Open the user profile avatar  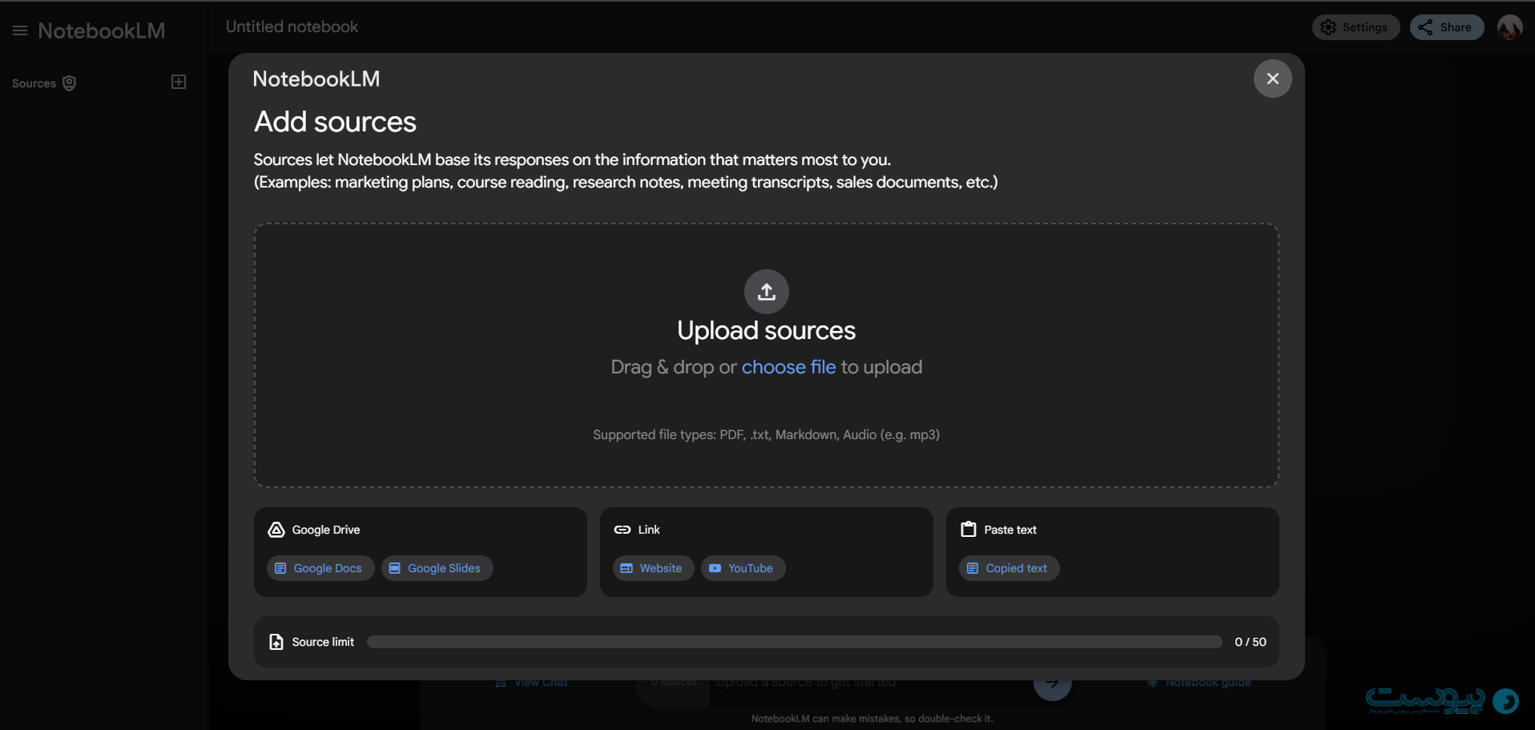click(x=1509, y=27)
